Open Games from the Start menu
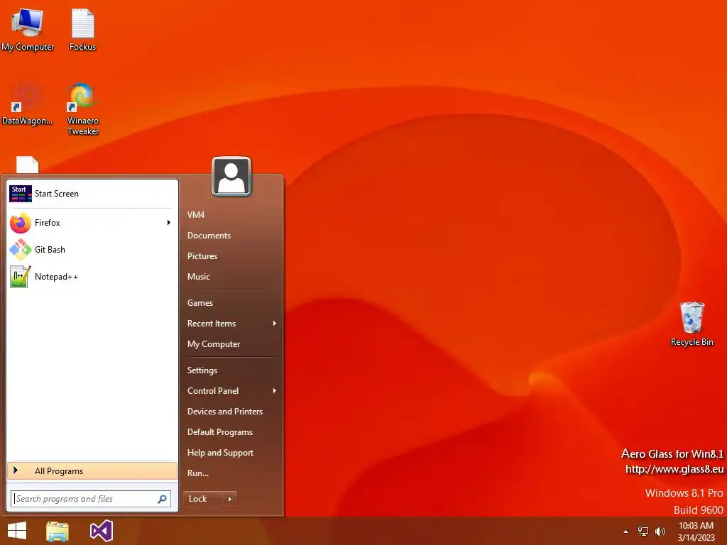727x545 pixels. [199, 303]
